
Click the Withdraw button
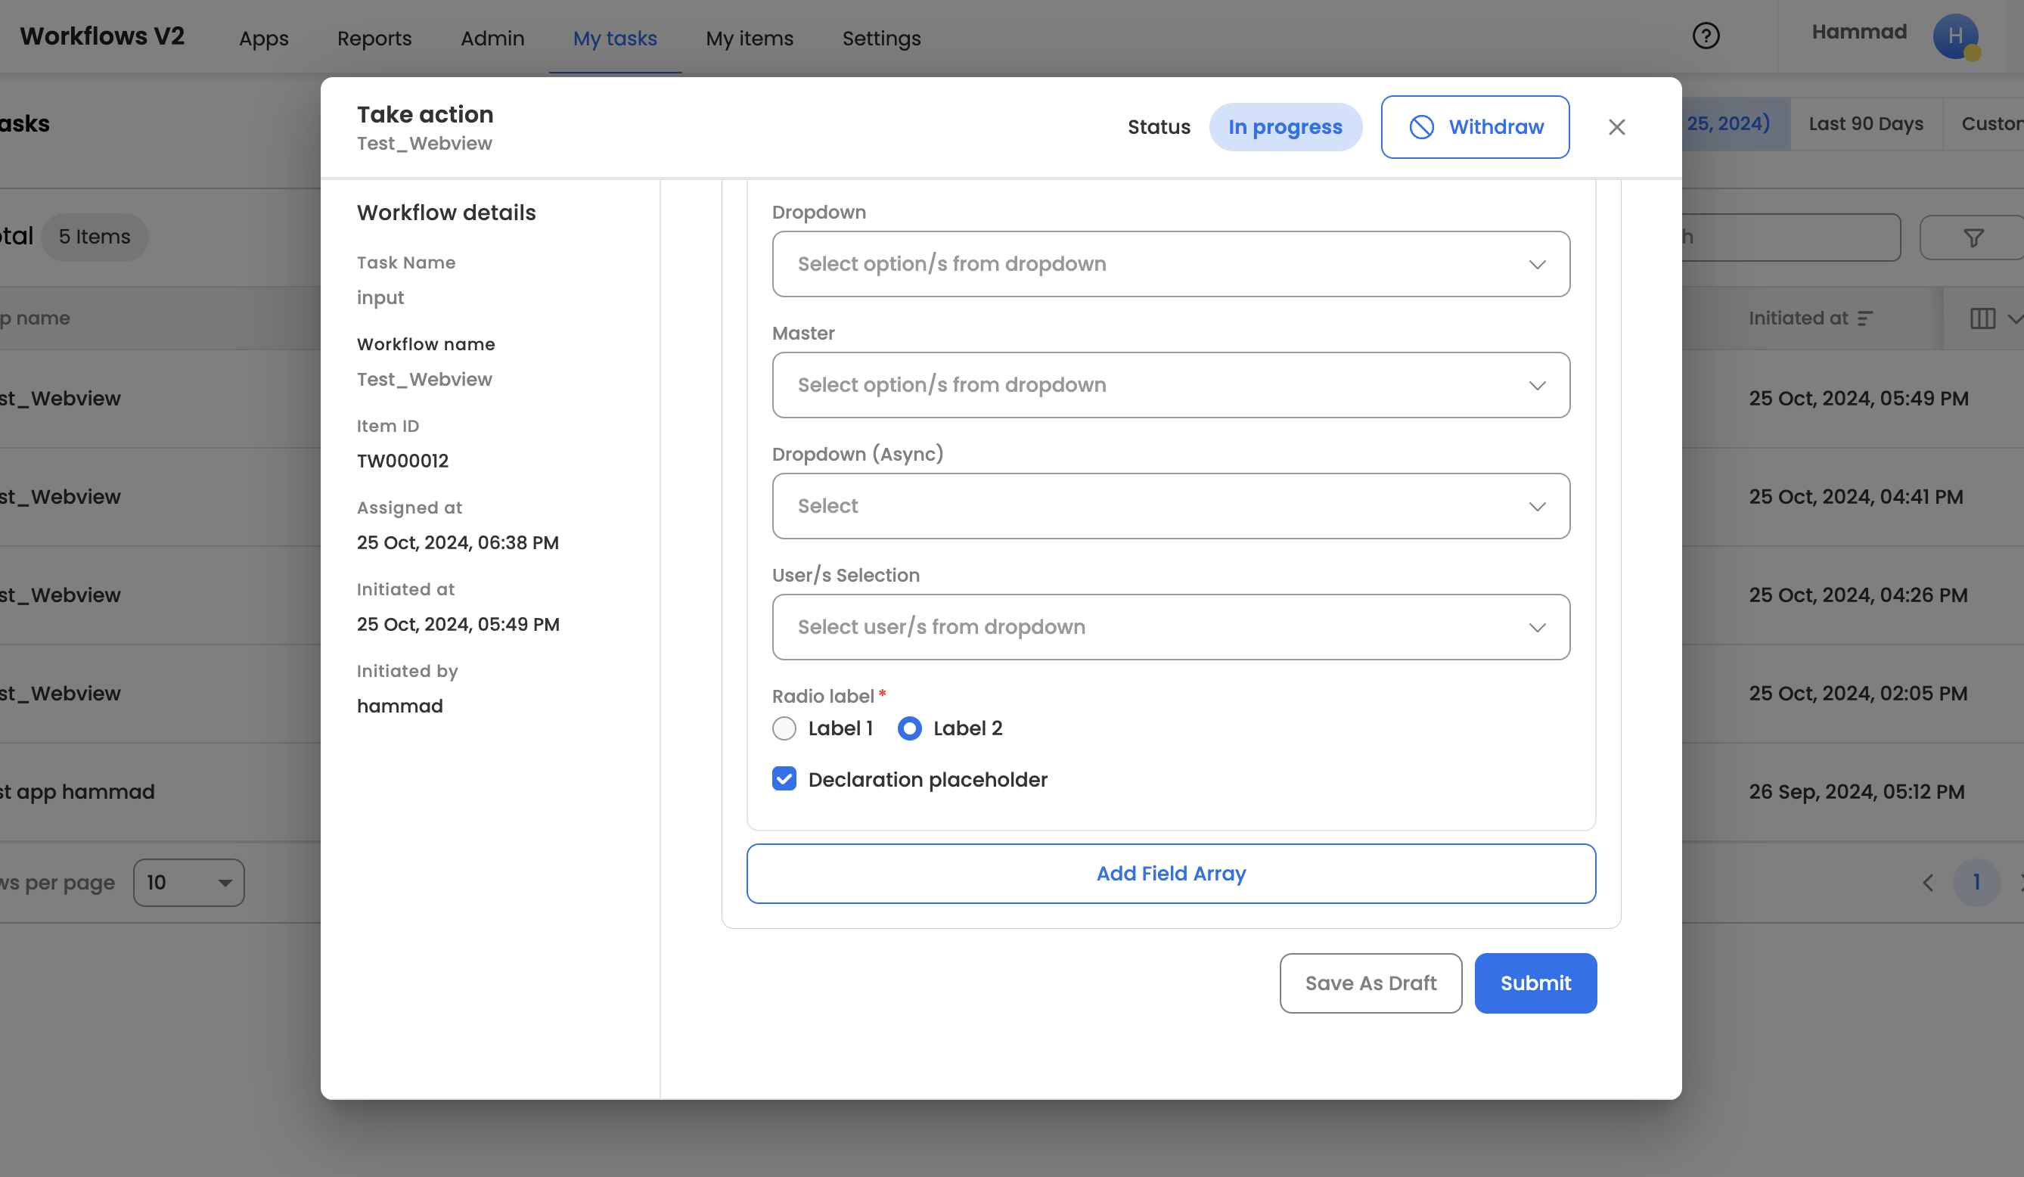click(x=1475, y=127)
